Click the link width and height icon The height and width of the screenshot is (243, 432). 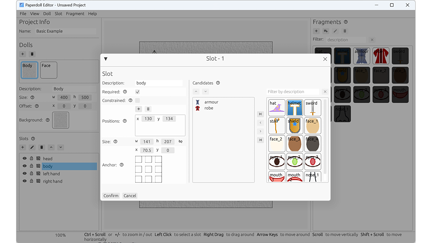[x=180, y=141]
